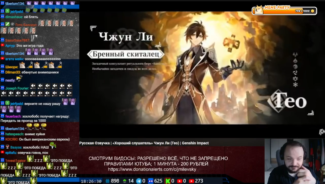Click the Telegram icon in status bar
This screenshot has height=184, width=325.
(139, 181)
